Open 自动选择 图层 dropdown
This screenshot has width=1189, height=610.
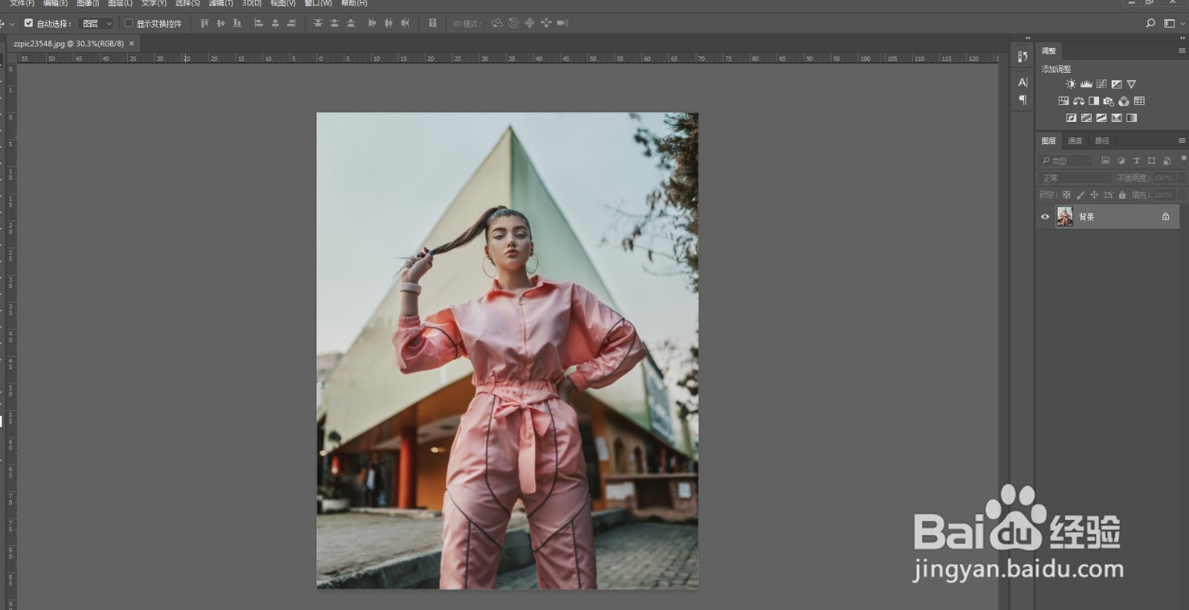tap(97, 23)
